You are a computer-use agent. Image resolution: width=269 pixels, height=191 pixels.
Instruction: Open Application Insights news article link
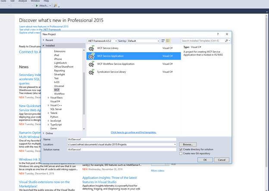click(109, 180)
